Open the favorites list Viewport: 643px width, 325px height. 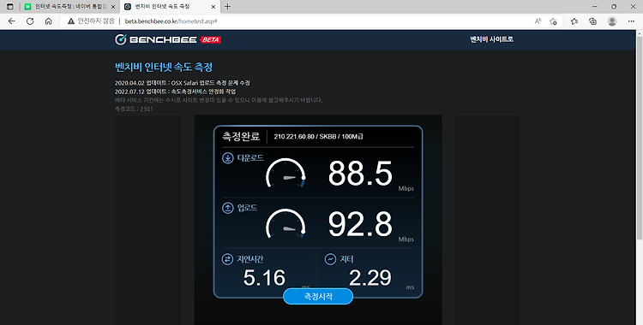574,21
